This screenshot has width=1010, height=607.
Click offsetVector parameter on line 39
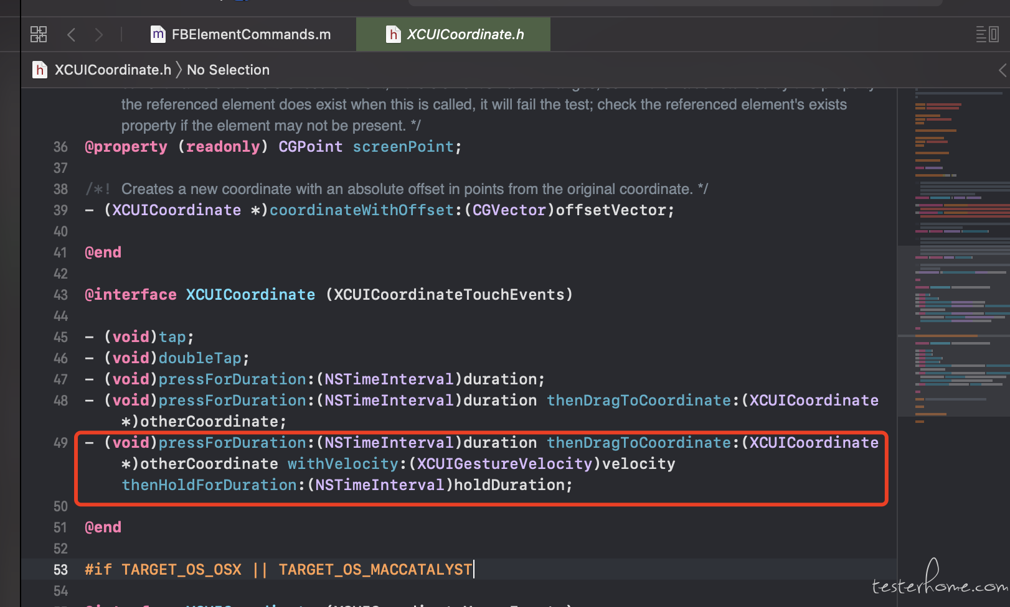611,210
